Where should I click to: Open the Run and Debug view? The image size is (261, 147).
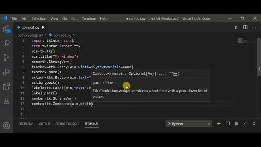pos(7,72)
